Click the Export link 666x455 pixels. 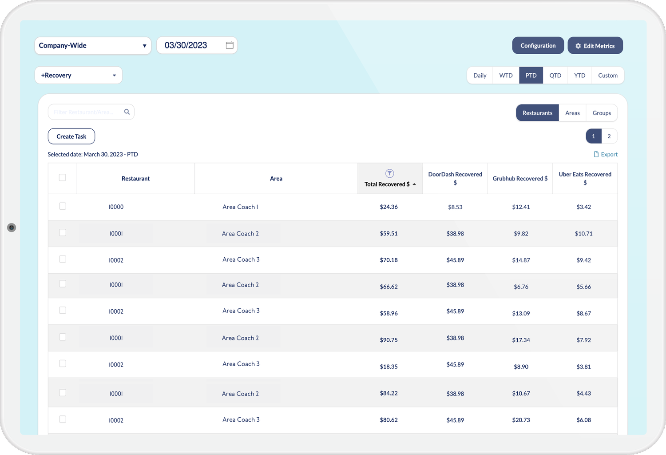609,154
